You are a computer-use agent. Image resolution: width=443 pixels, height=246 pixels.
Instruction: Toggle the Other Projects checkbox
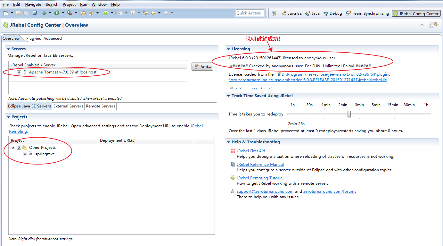(19, 148)
